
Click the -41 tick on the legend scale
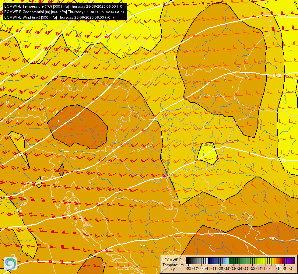click(x=208, y=269)
